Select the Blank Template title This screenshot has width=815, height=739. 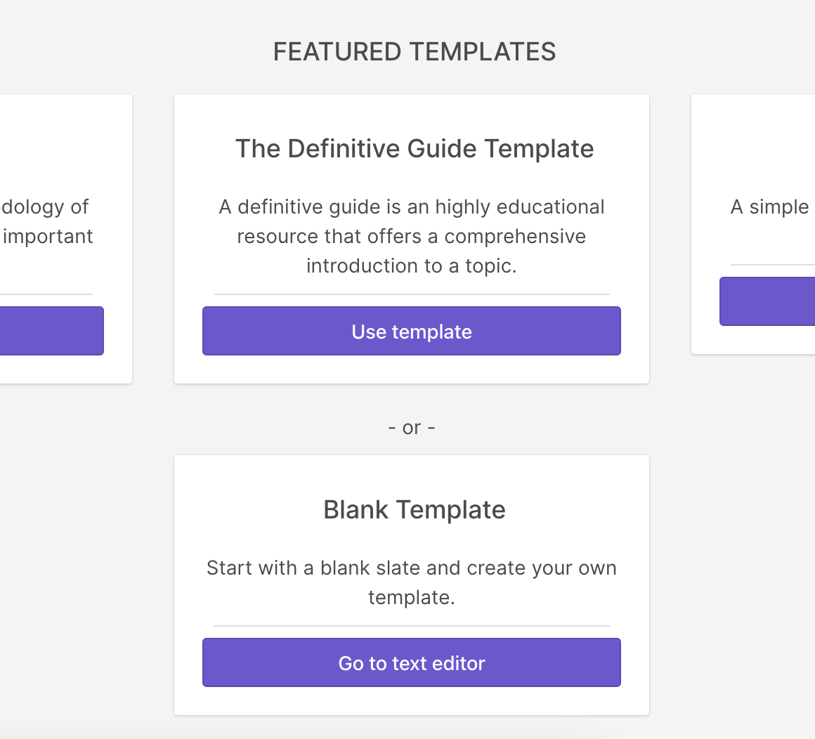coord(415,510)
